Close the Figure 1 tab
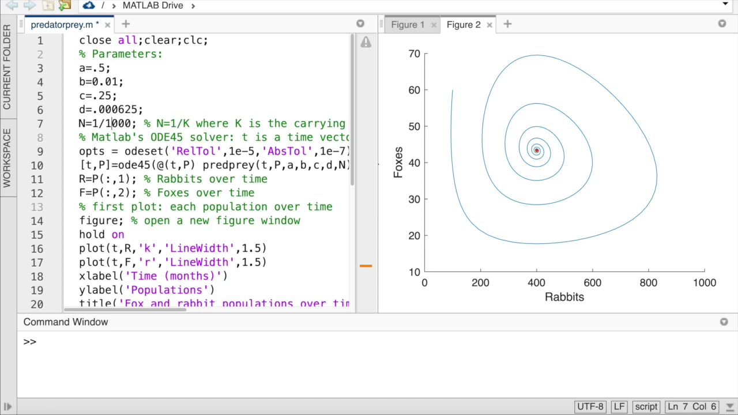Image resolution: width=738 pixels, height=415 pixels. coord(434,25)
